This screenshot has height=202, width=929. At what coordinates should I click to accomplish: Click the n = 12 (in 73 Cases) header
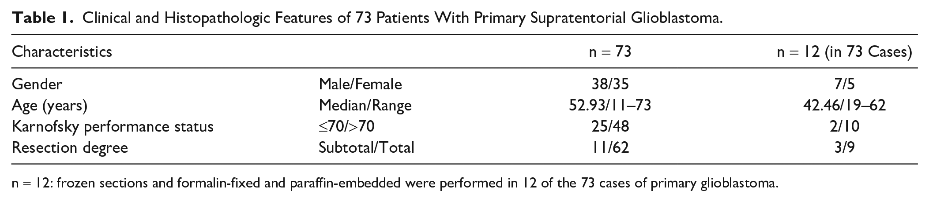[844, 52]
